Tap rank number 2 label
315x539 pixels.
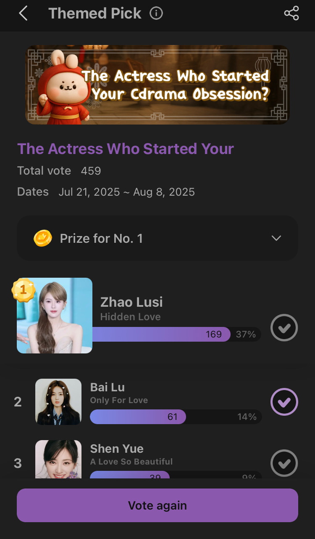[x=18, y=402]
